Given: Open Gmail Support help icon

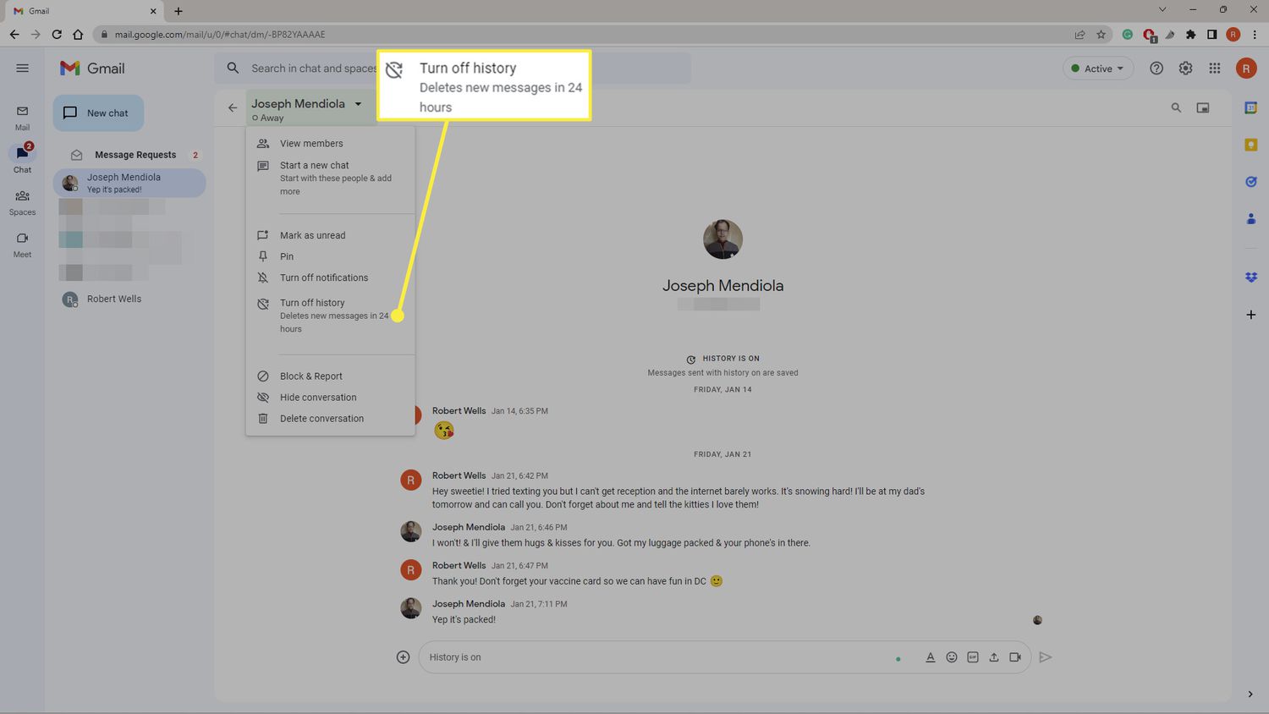Looking at the screenshot, I should point(1156,69).
